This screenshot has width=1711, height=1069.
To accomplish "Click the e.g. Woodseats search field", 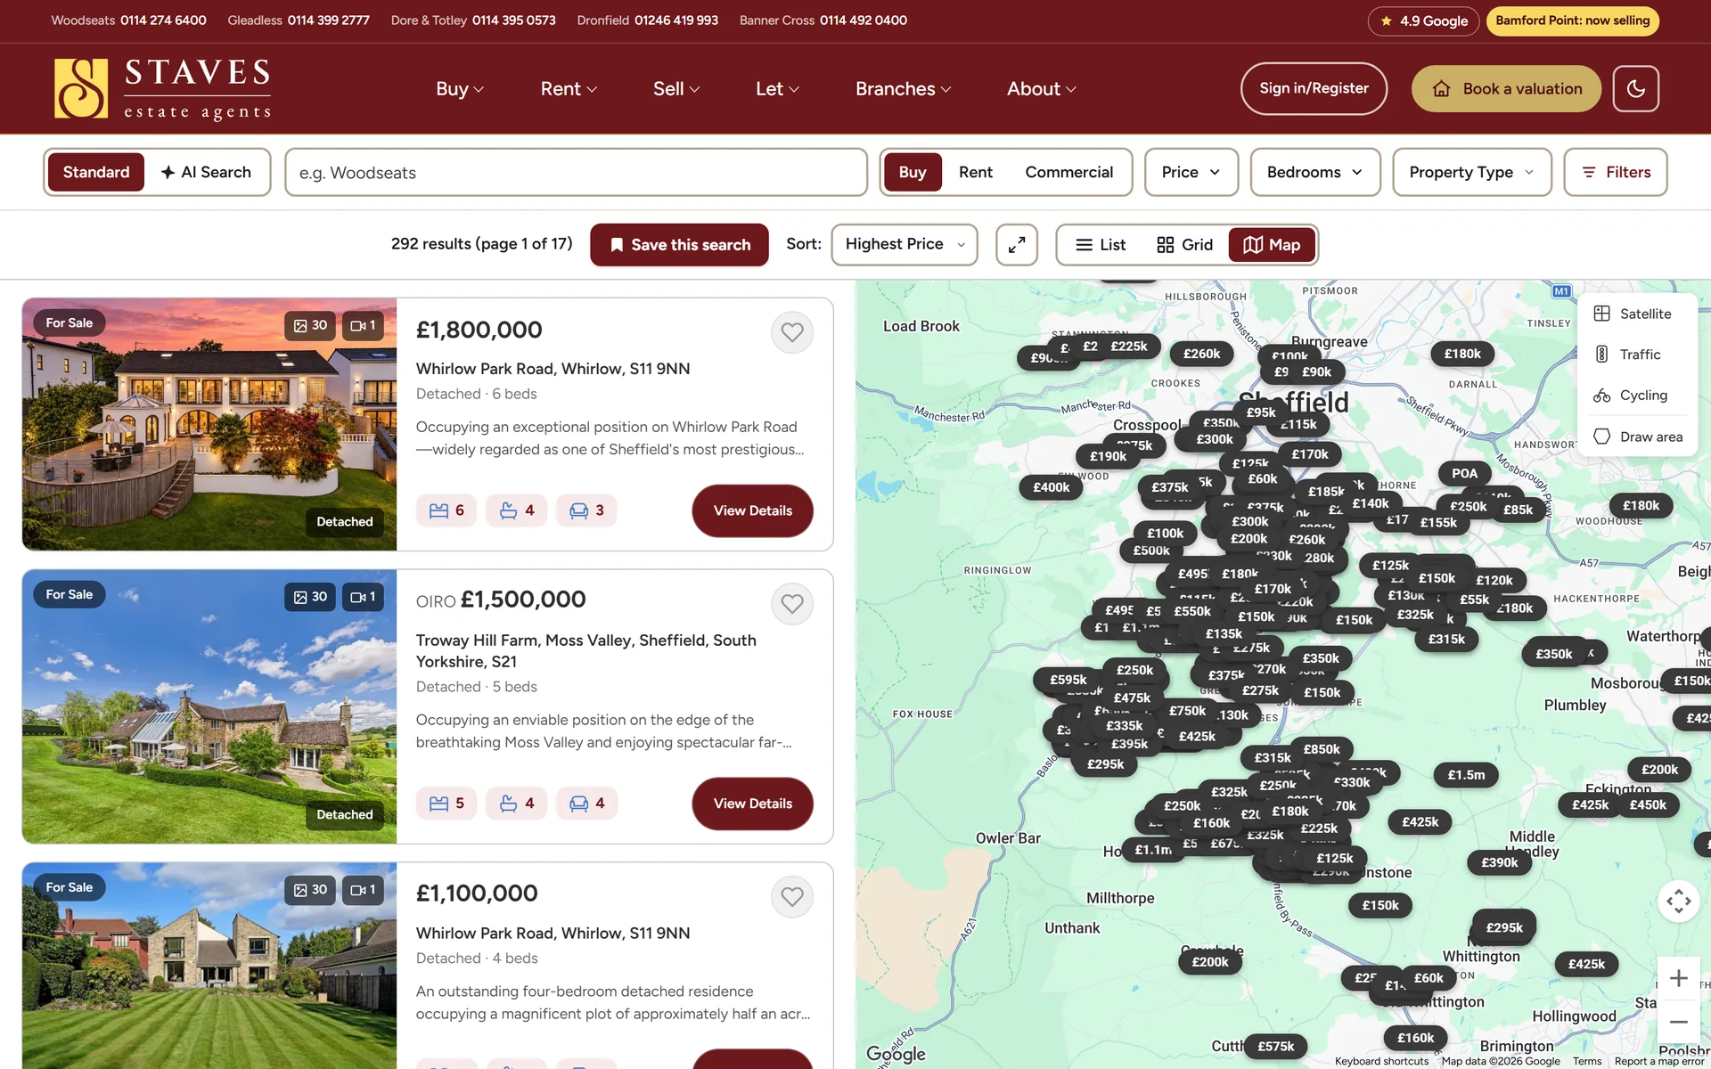I will (576, 172).
